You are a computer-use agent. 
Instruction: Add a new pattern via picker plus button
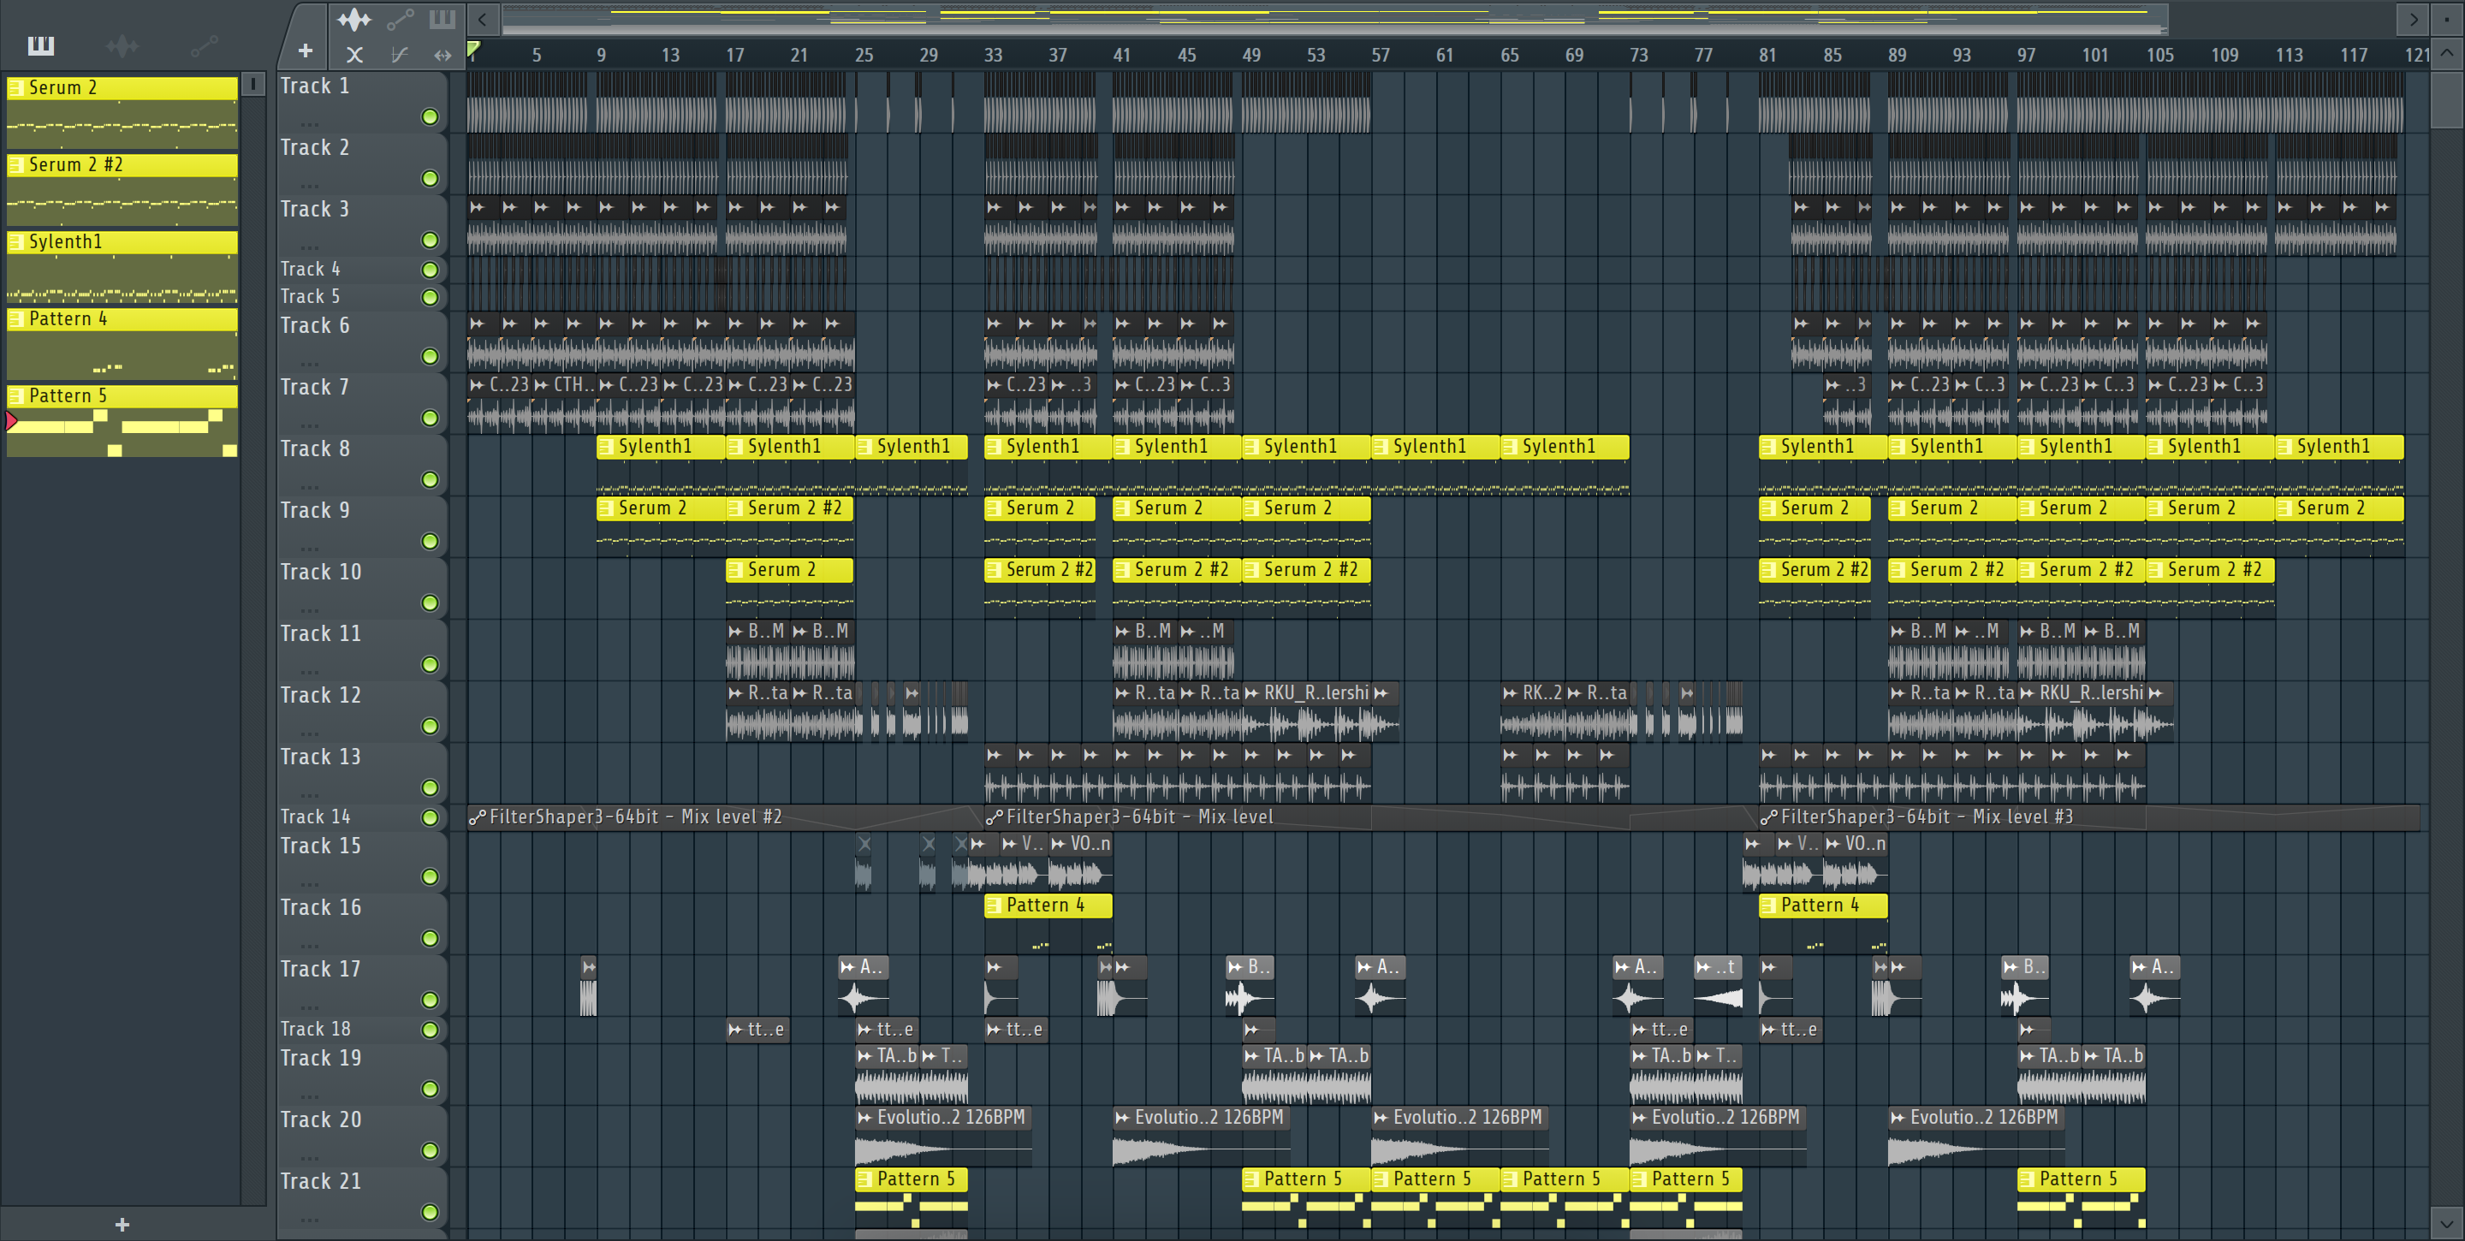coord(122,1224)
